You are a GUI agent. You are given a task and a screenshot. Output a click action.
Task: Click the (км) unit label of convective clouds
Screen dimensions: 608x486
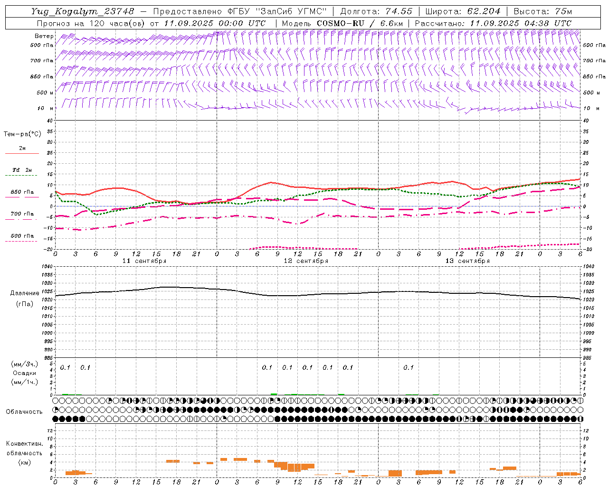[x=25, y=462]
